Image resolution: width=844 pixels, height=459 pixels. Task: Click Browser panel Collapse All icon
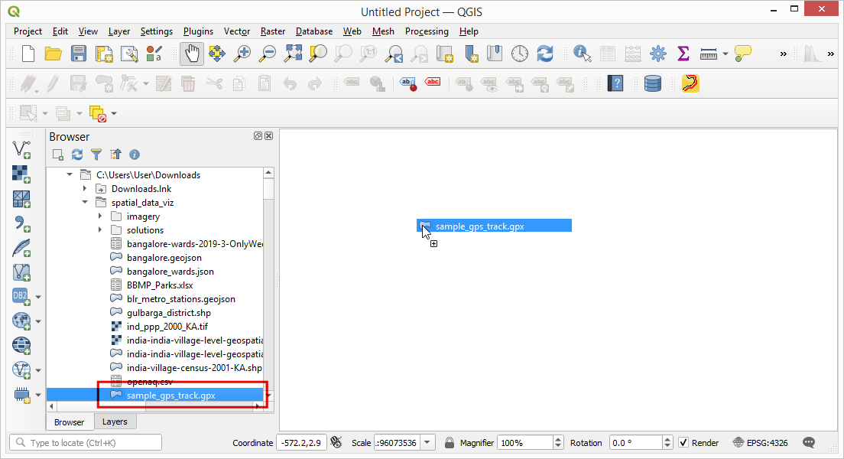115,155
